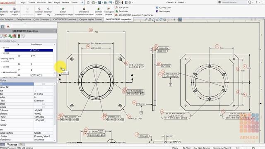Select the Ø 1055 highlighted row

coord(29,50)
